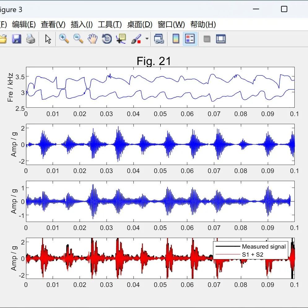Open the 桌面(D) menu

point(140,24)
